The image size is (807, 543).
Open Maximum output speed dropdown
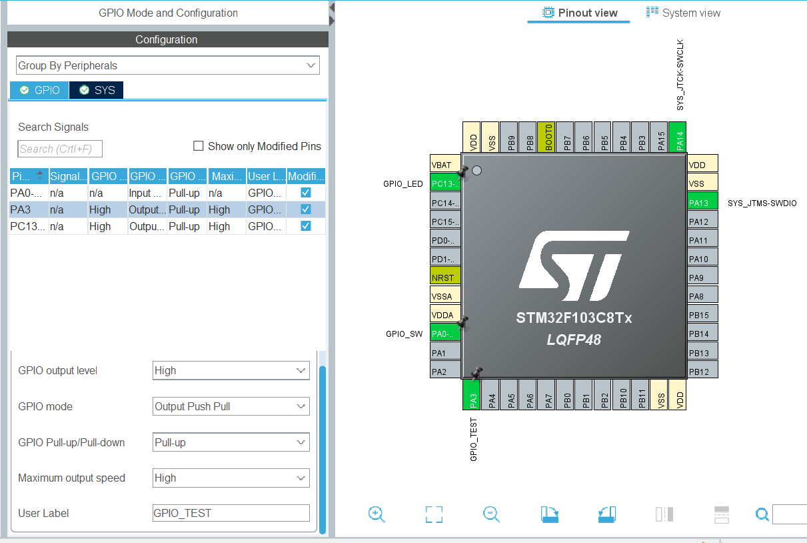pos(231,478)
